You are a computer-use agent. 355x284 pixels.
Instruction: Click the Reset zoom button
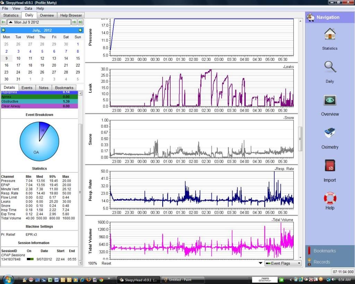[106, 263]
